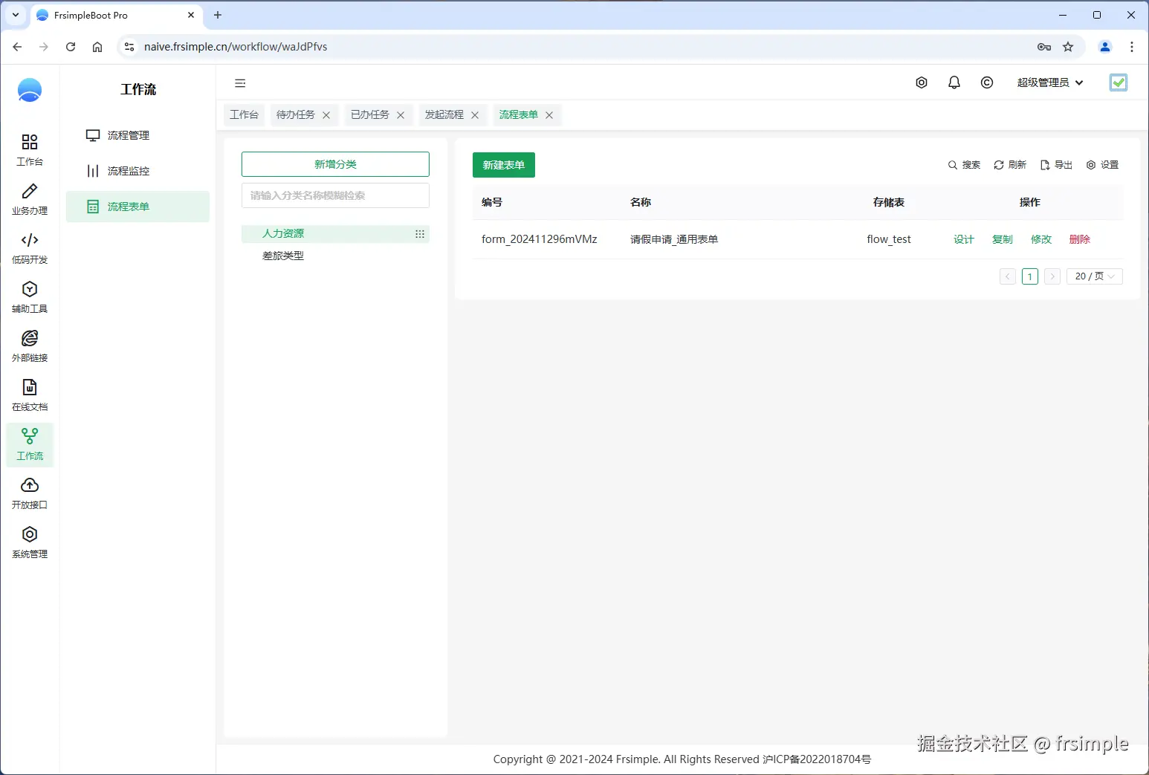Close the 待办任务 tab
The height and width of the screenshot is (775, 1149).
(326, 115)
